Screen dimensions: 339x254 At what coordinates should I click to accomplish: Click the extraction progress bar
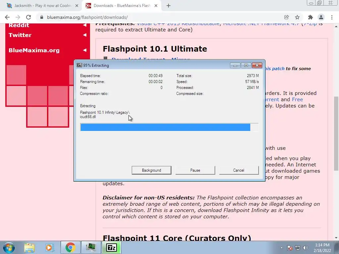pyautogui.click(x=169, y=127)
